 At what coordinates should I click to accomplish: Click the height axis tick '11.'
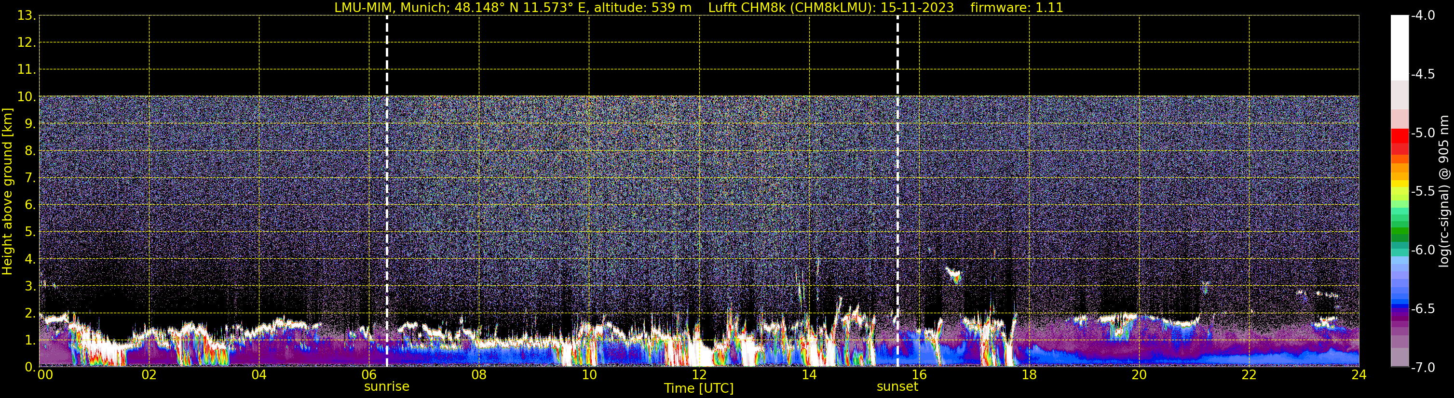(x=27, y=69)
